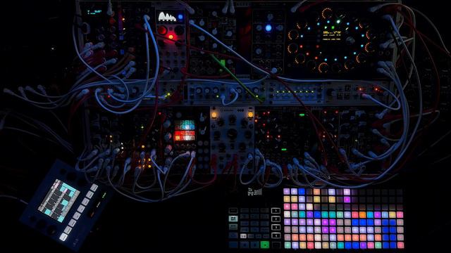Tap the glowing orange LED below the red knob
The height and width of the screenshot is (253, 451).
pyautogui.click(x=171, y=37)
